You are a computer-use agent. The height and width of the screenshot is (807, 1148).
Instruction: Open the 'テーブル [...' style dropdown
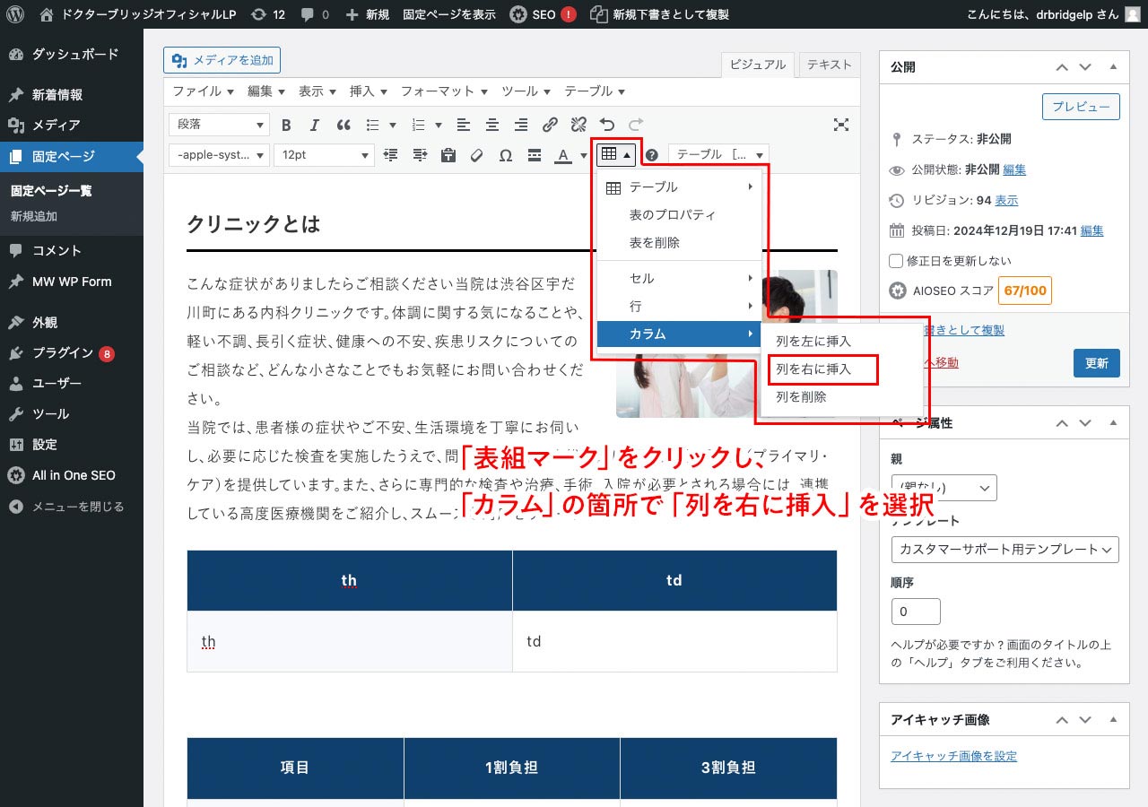pyautogui.click(x=718, y=155)
